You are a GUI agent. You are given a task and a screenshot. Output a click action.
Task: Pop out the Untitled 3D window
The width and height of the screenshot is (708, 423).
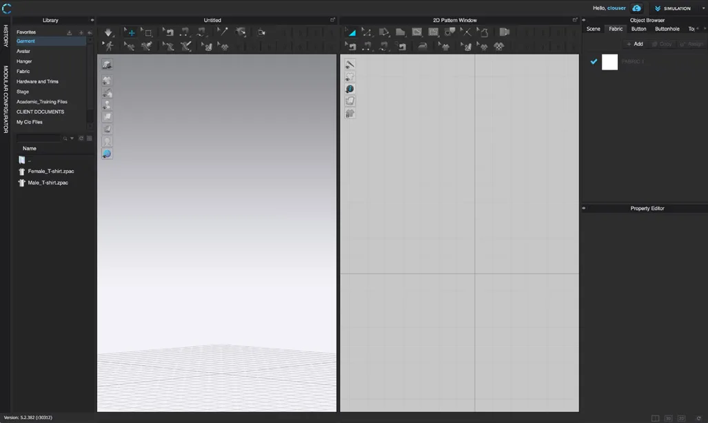coord(333,20)
